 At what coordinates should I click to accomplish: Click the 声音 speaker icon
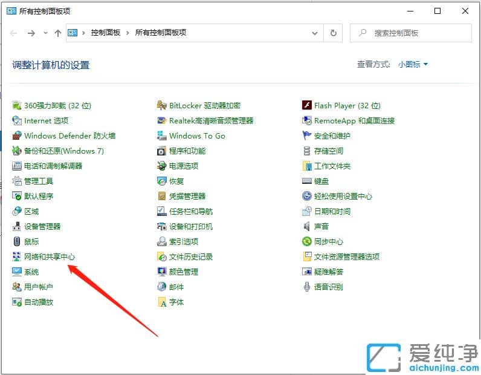(x=307, y=227)
